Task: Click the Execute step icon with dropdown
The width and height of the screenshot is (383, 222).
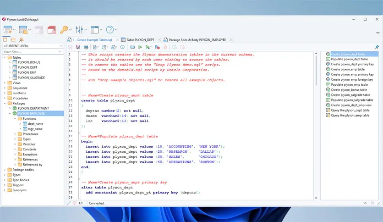Action: coord(148,47)
